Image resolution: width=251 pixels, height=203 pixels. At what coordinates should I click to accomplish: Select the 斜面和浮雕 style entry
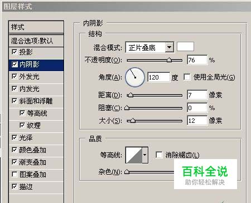coord(36,101)
